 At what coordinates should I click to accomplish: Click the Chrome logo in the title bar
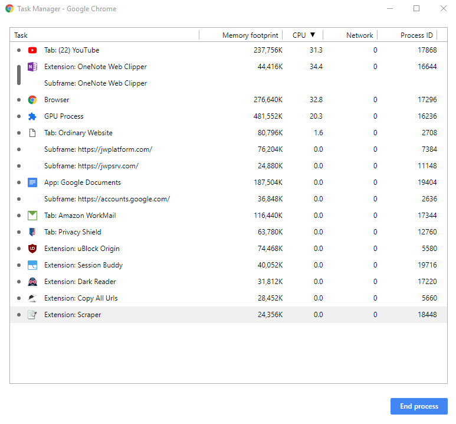9,9
